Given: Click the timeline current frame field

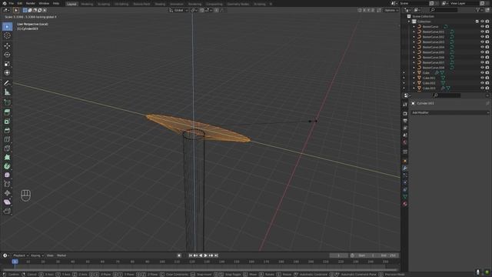Looking at the screenshot, I should click(x=338, y=255).
